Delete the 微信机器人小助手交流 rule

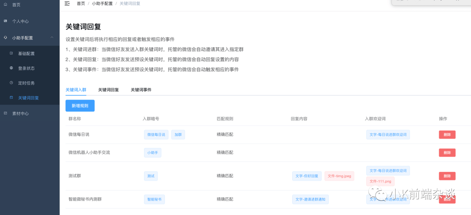(x=447, y=153)
